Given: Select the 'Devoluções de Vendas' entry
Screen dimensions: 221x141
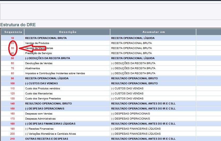Looking at the screenshot, I should (39, 63).
